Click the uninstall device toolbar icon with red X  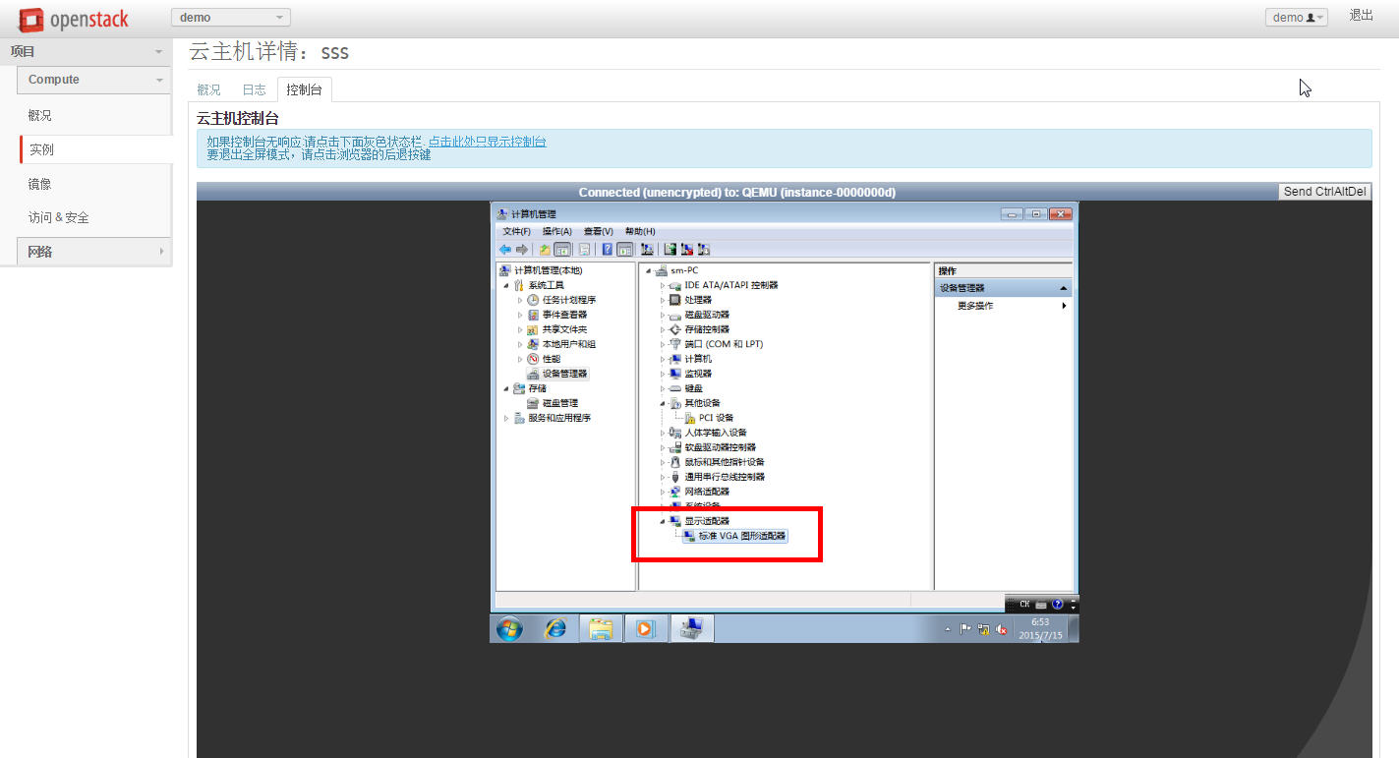coord(687,250)
